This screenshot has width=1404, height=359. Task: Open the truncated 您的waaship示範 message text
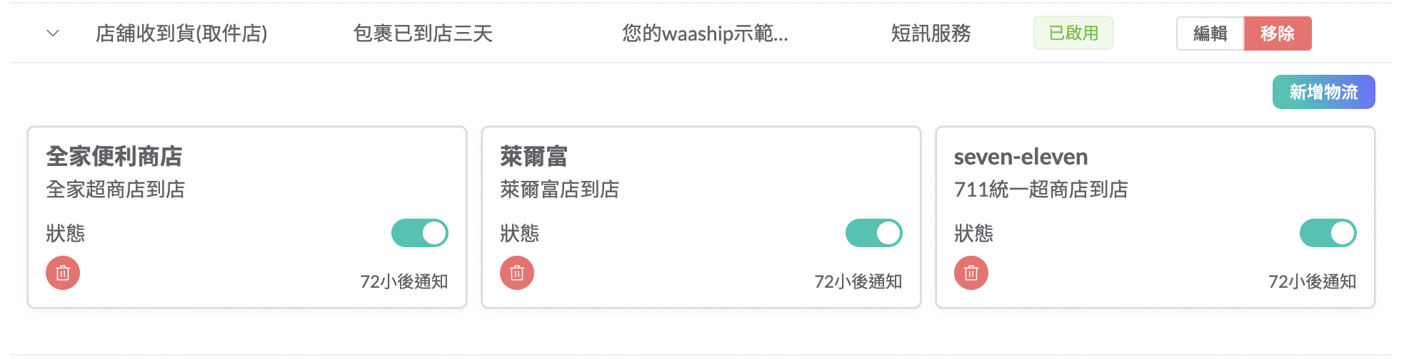(x=705, y=33)
